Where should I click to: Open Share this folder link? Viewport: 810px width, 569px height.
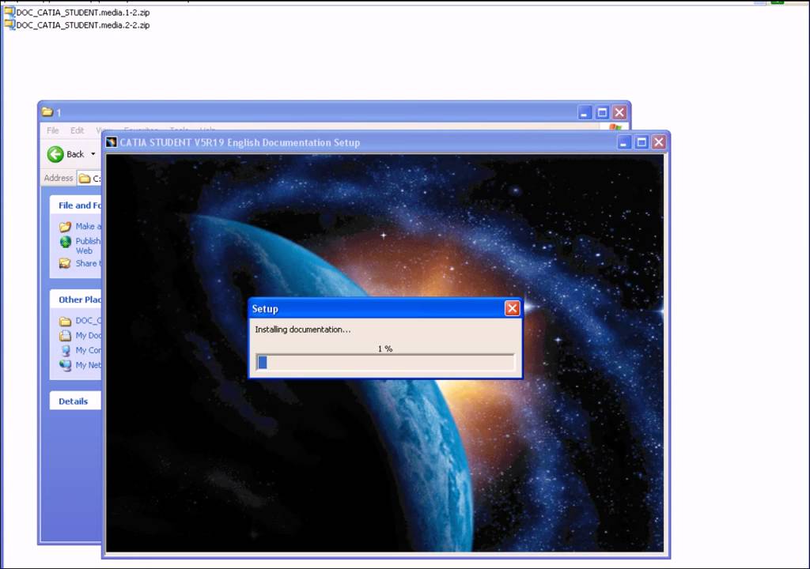[x=89, y=263]
